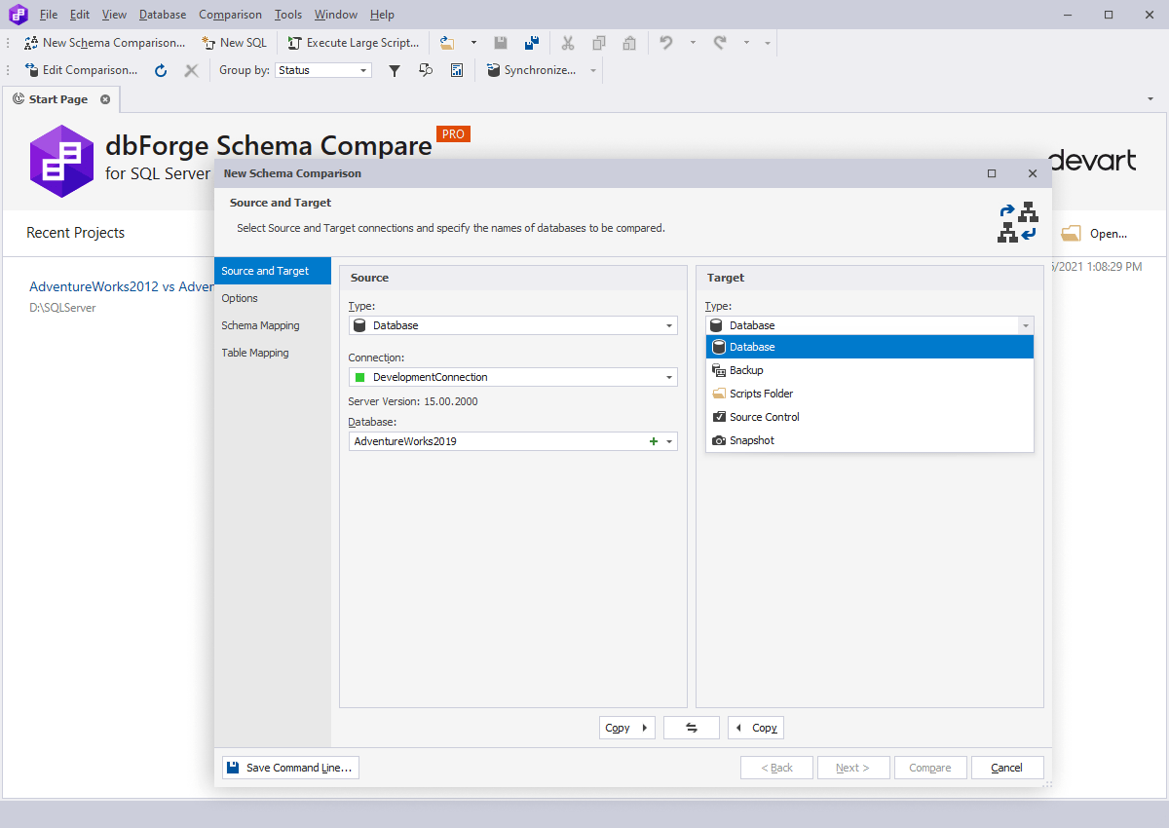Image resolution: width=1169 pixels, height=828 pixels.
Task: Click the New Schema Comparison toolbar icon
Action: (31, 43)
